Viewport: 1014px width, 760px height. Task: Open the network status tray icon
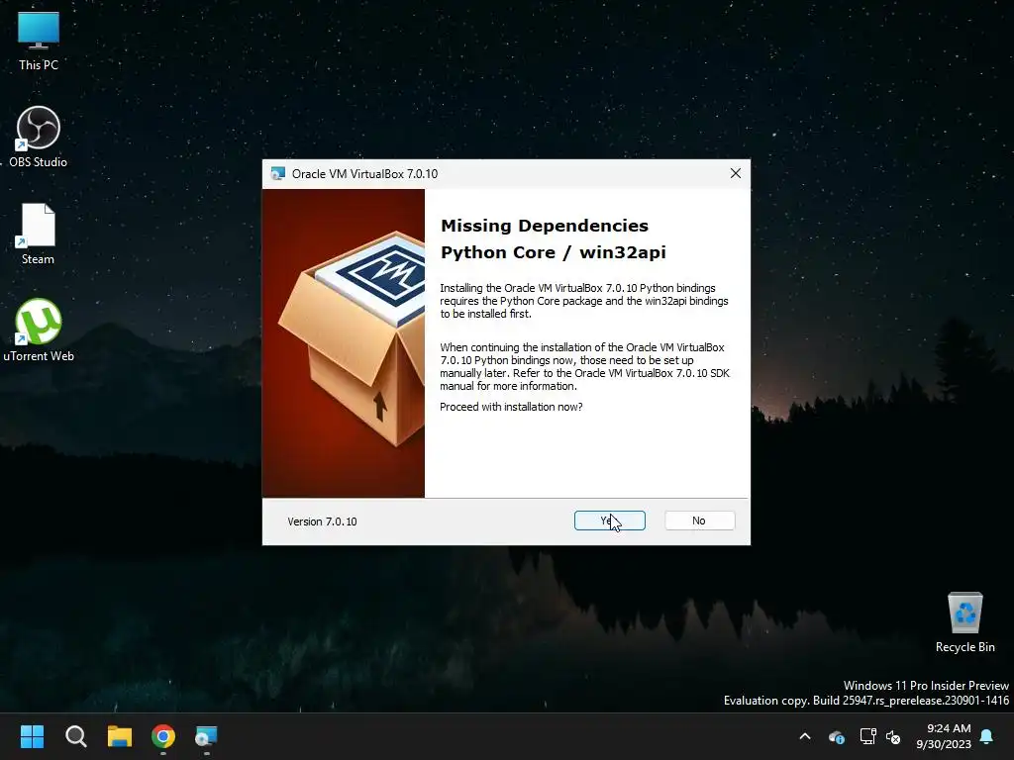[x=867, y=736]
